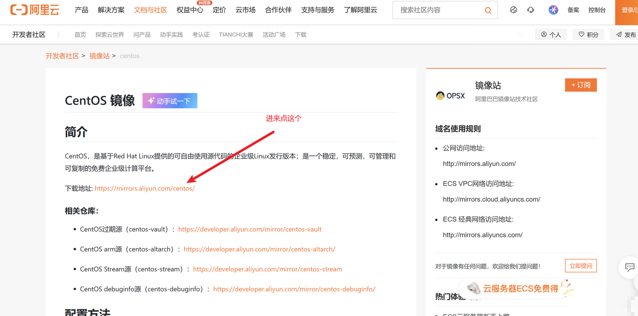The height and width of the screenshot is (316, 638).
Task: Open the 权益中心 menu
Action: tap(190, 10)
